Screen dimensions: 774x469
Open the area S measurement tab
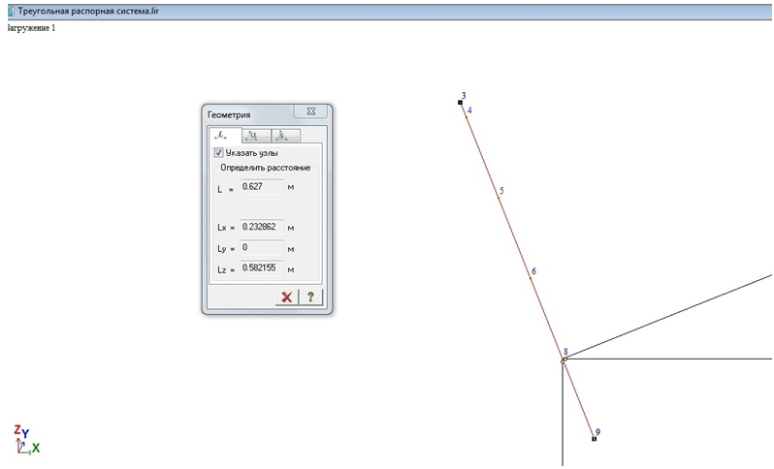pyautogui.click(x=286, y=135)
